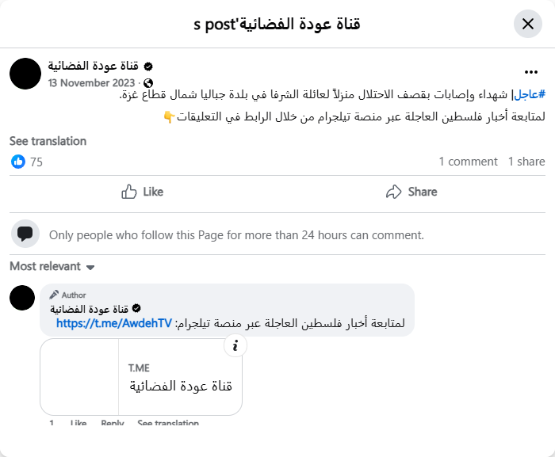
Task: Open the t.me/AwdehTV link in comment
Action: (x=114, y=323)
